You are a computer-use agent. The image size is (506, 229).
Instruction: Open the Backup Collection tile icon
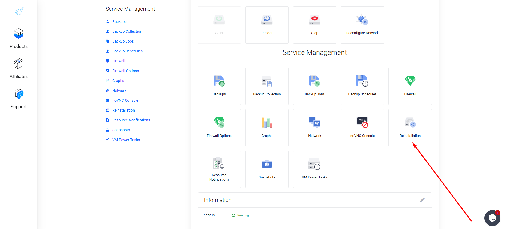coord(267,81)
